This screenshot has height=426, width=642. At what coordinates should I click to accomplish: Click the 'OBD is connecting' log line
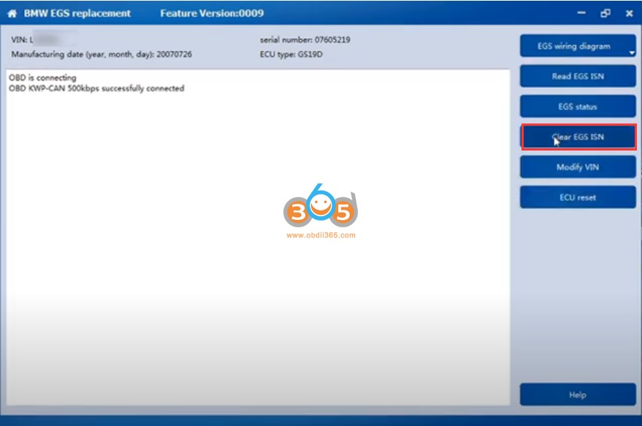(42, 77)
